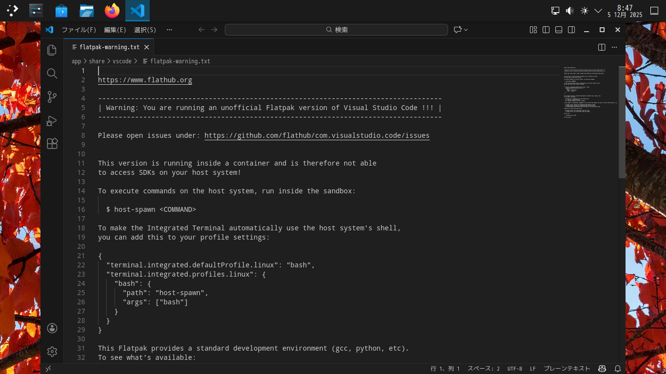Image resolution: width=666 pixels, height=374 pixels.
Task: Toggle the bottom panel
Action: [559, 30]
